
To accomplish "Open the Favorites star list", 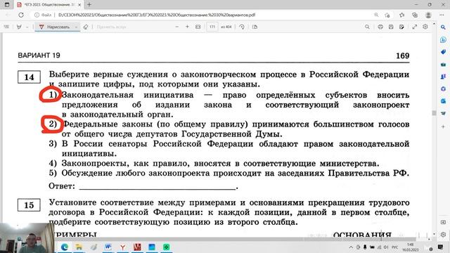I will pos(401,15).
